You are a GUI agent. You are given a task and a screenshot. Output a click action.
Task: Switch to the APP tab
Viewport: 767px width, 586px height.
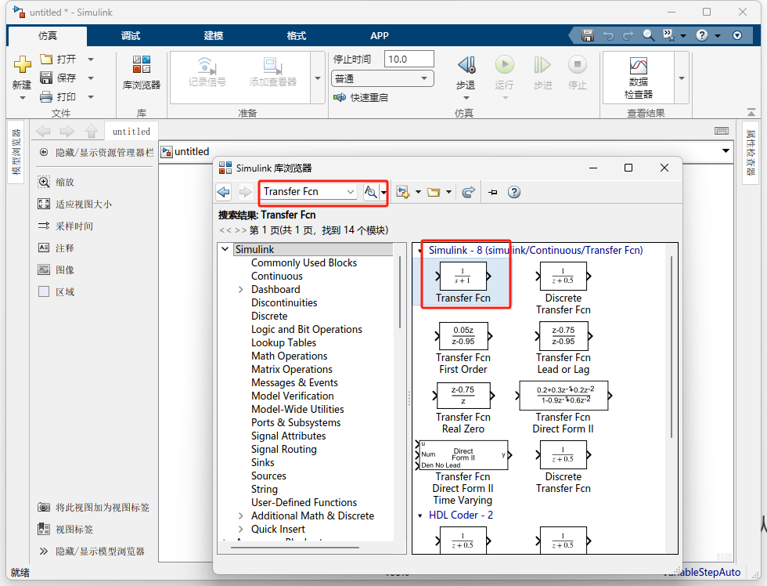pos(379,36)
